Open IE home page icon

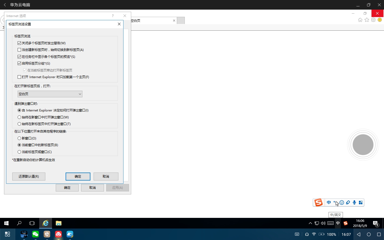tap(360, 20)
